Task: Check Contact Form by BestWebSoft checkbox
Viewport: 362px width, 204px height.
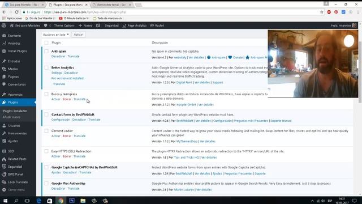Action: click(x=46, y=114)
